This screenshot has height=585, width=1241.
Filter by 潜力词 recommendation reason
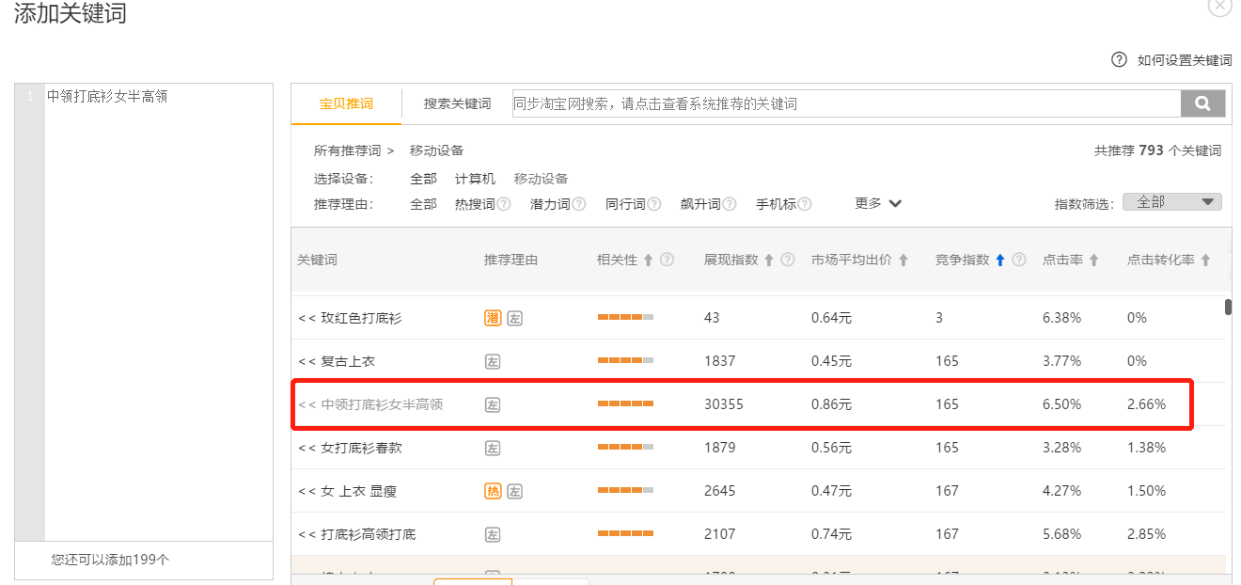tap(550, 204)
